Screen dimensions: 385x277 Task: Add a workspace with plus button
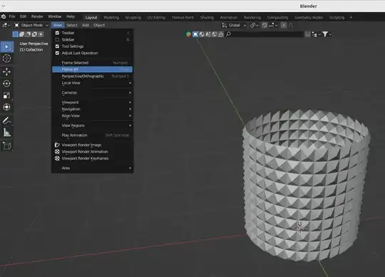351,17
